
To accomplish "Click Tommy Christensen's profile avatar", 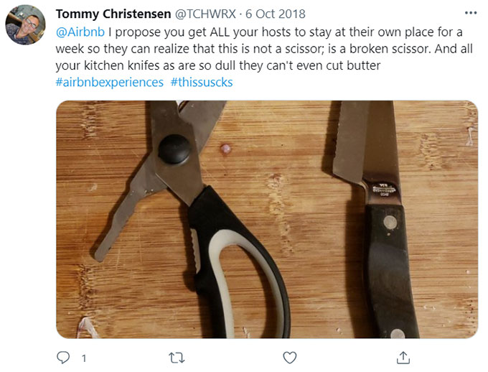I will point(26,24).
